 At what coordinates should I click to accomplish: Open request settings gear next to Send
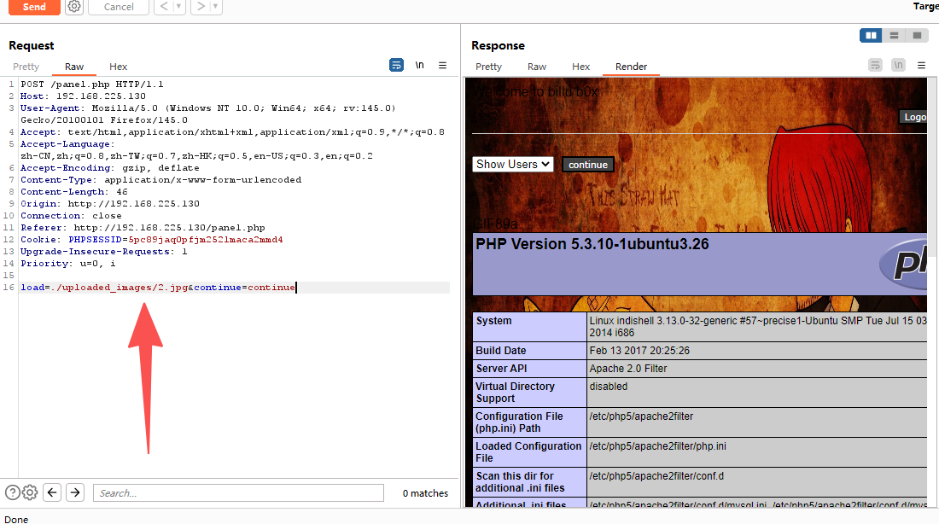pyautogui.click(x=74, y=7)
